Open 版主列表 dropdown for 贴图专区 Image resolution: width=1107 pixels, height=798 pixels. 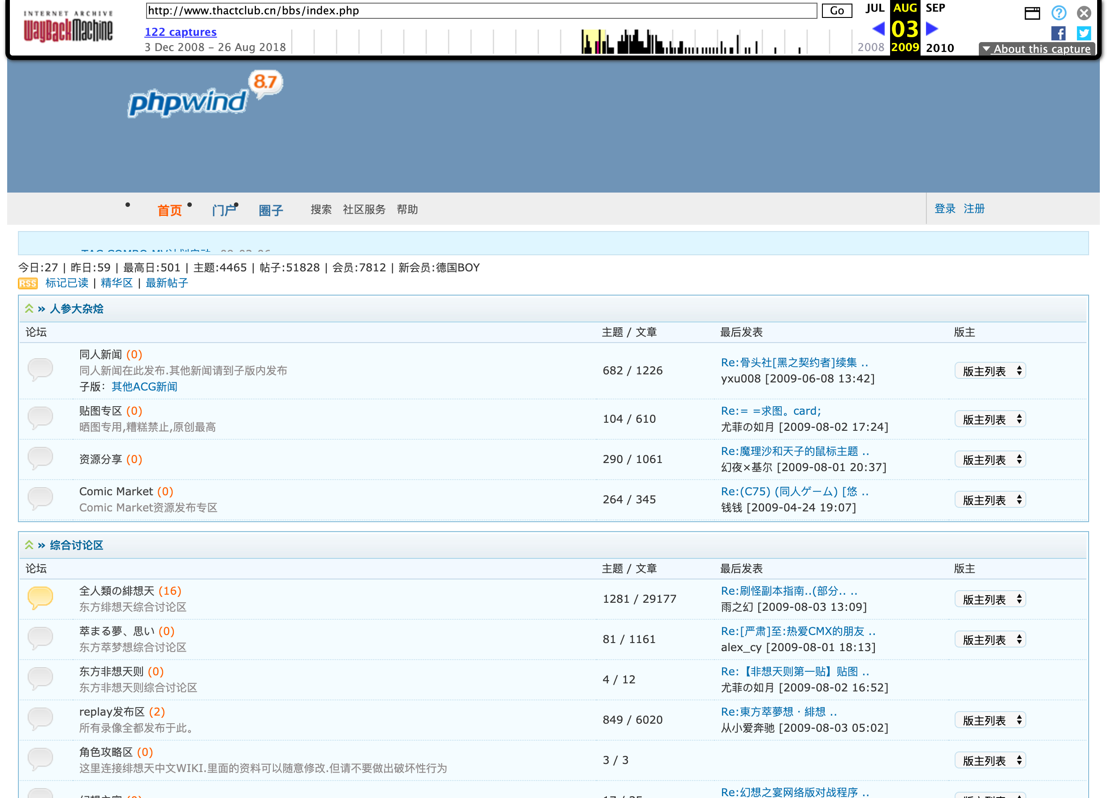990,419
